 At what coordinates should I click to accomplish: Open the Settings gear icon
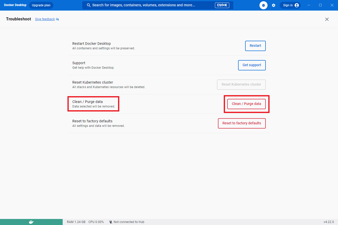point(274,5)
